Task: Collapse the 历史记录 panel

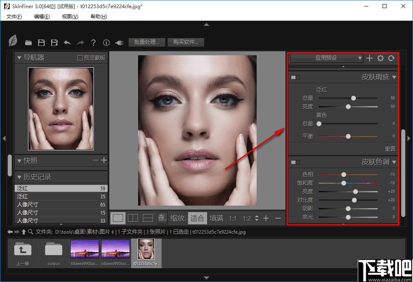Action: click(19, 177)
